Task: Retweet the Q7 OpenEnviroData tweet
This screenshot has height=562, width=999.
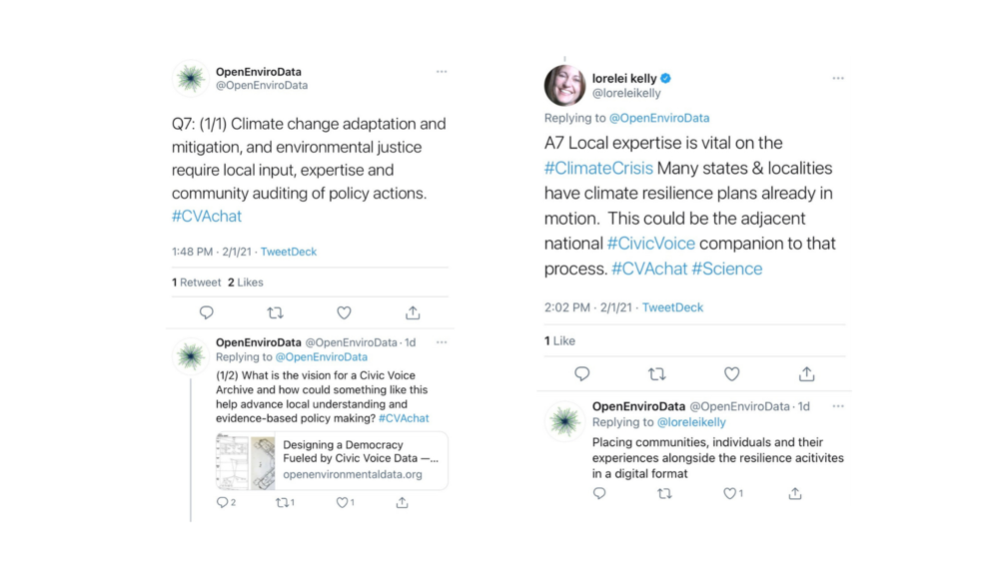Action: (x=276, y=312)
